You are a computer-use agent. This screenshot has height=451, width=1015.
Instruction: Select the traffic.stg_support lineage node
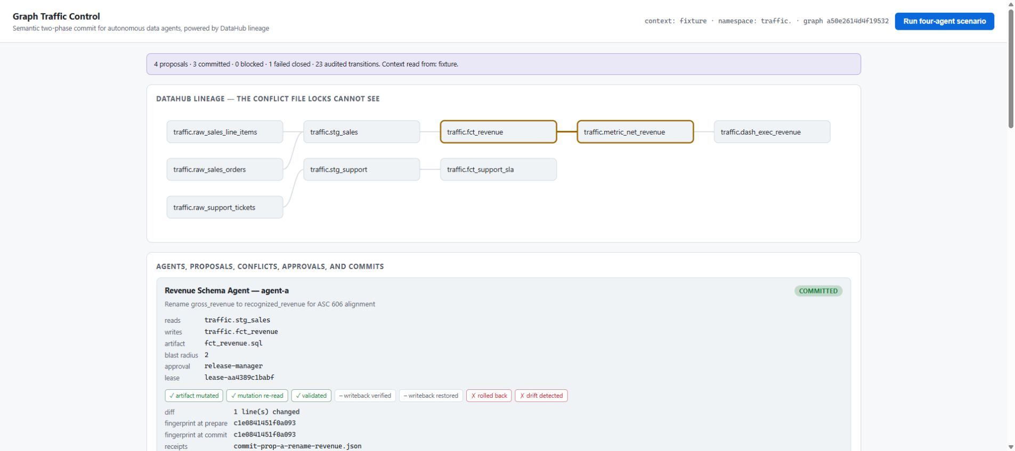pyautogui.click(x=362, y=170)
